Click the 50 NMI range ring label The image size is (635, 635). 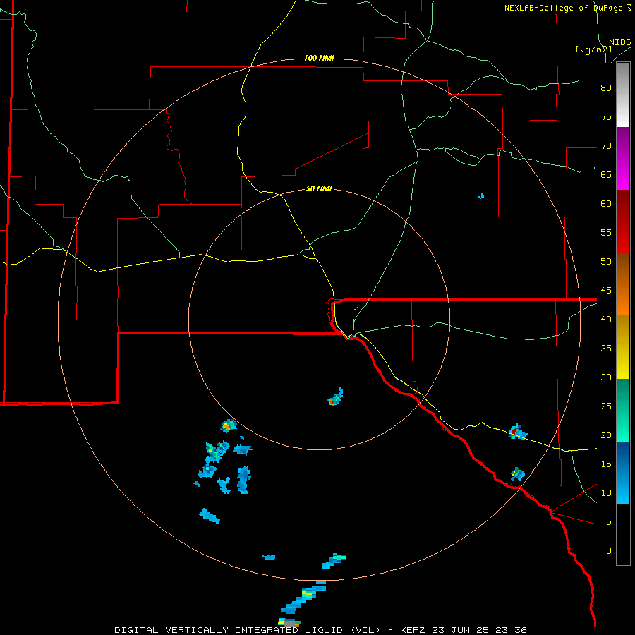319,188
